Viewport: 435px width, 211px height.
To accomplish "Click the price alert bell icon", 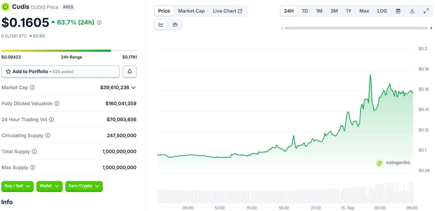I will (129, 72).
